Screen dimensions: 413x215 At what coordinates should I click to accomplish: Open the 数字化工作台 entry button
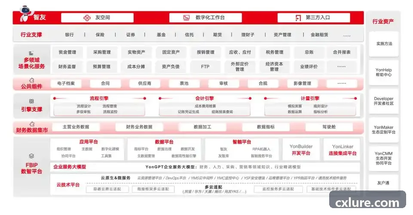(x=205, y=18)
